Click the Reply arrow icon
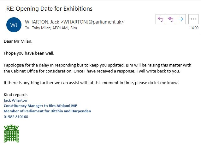The height and width of the screenshot is (145, 201). click(x=161, y=19)
